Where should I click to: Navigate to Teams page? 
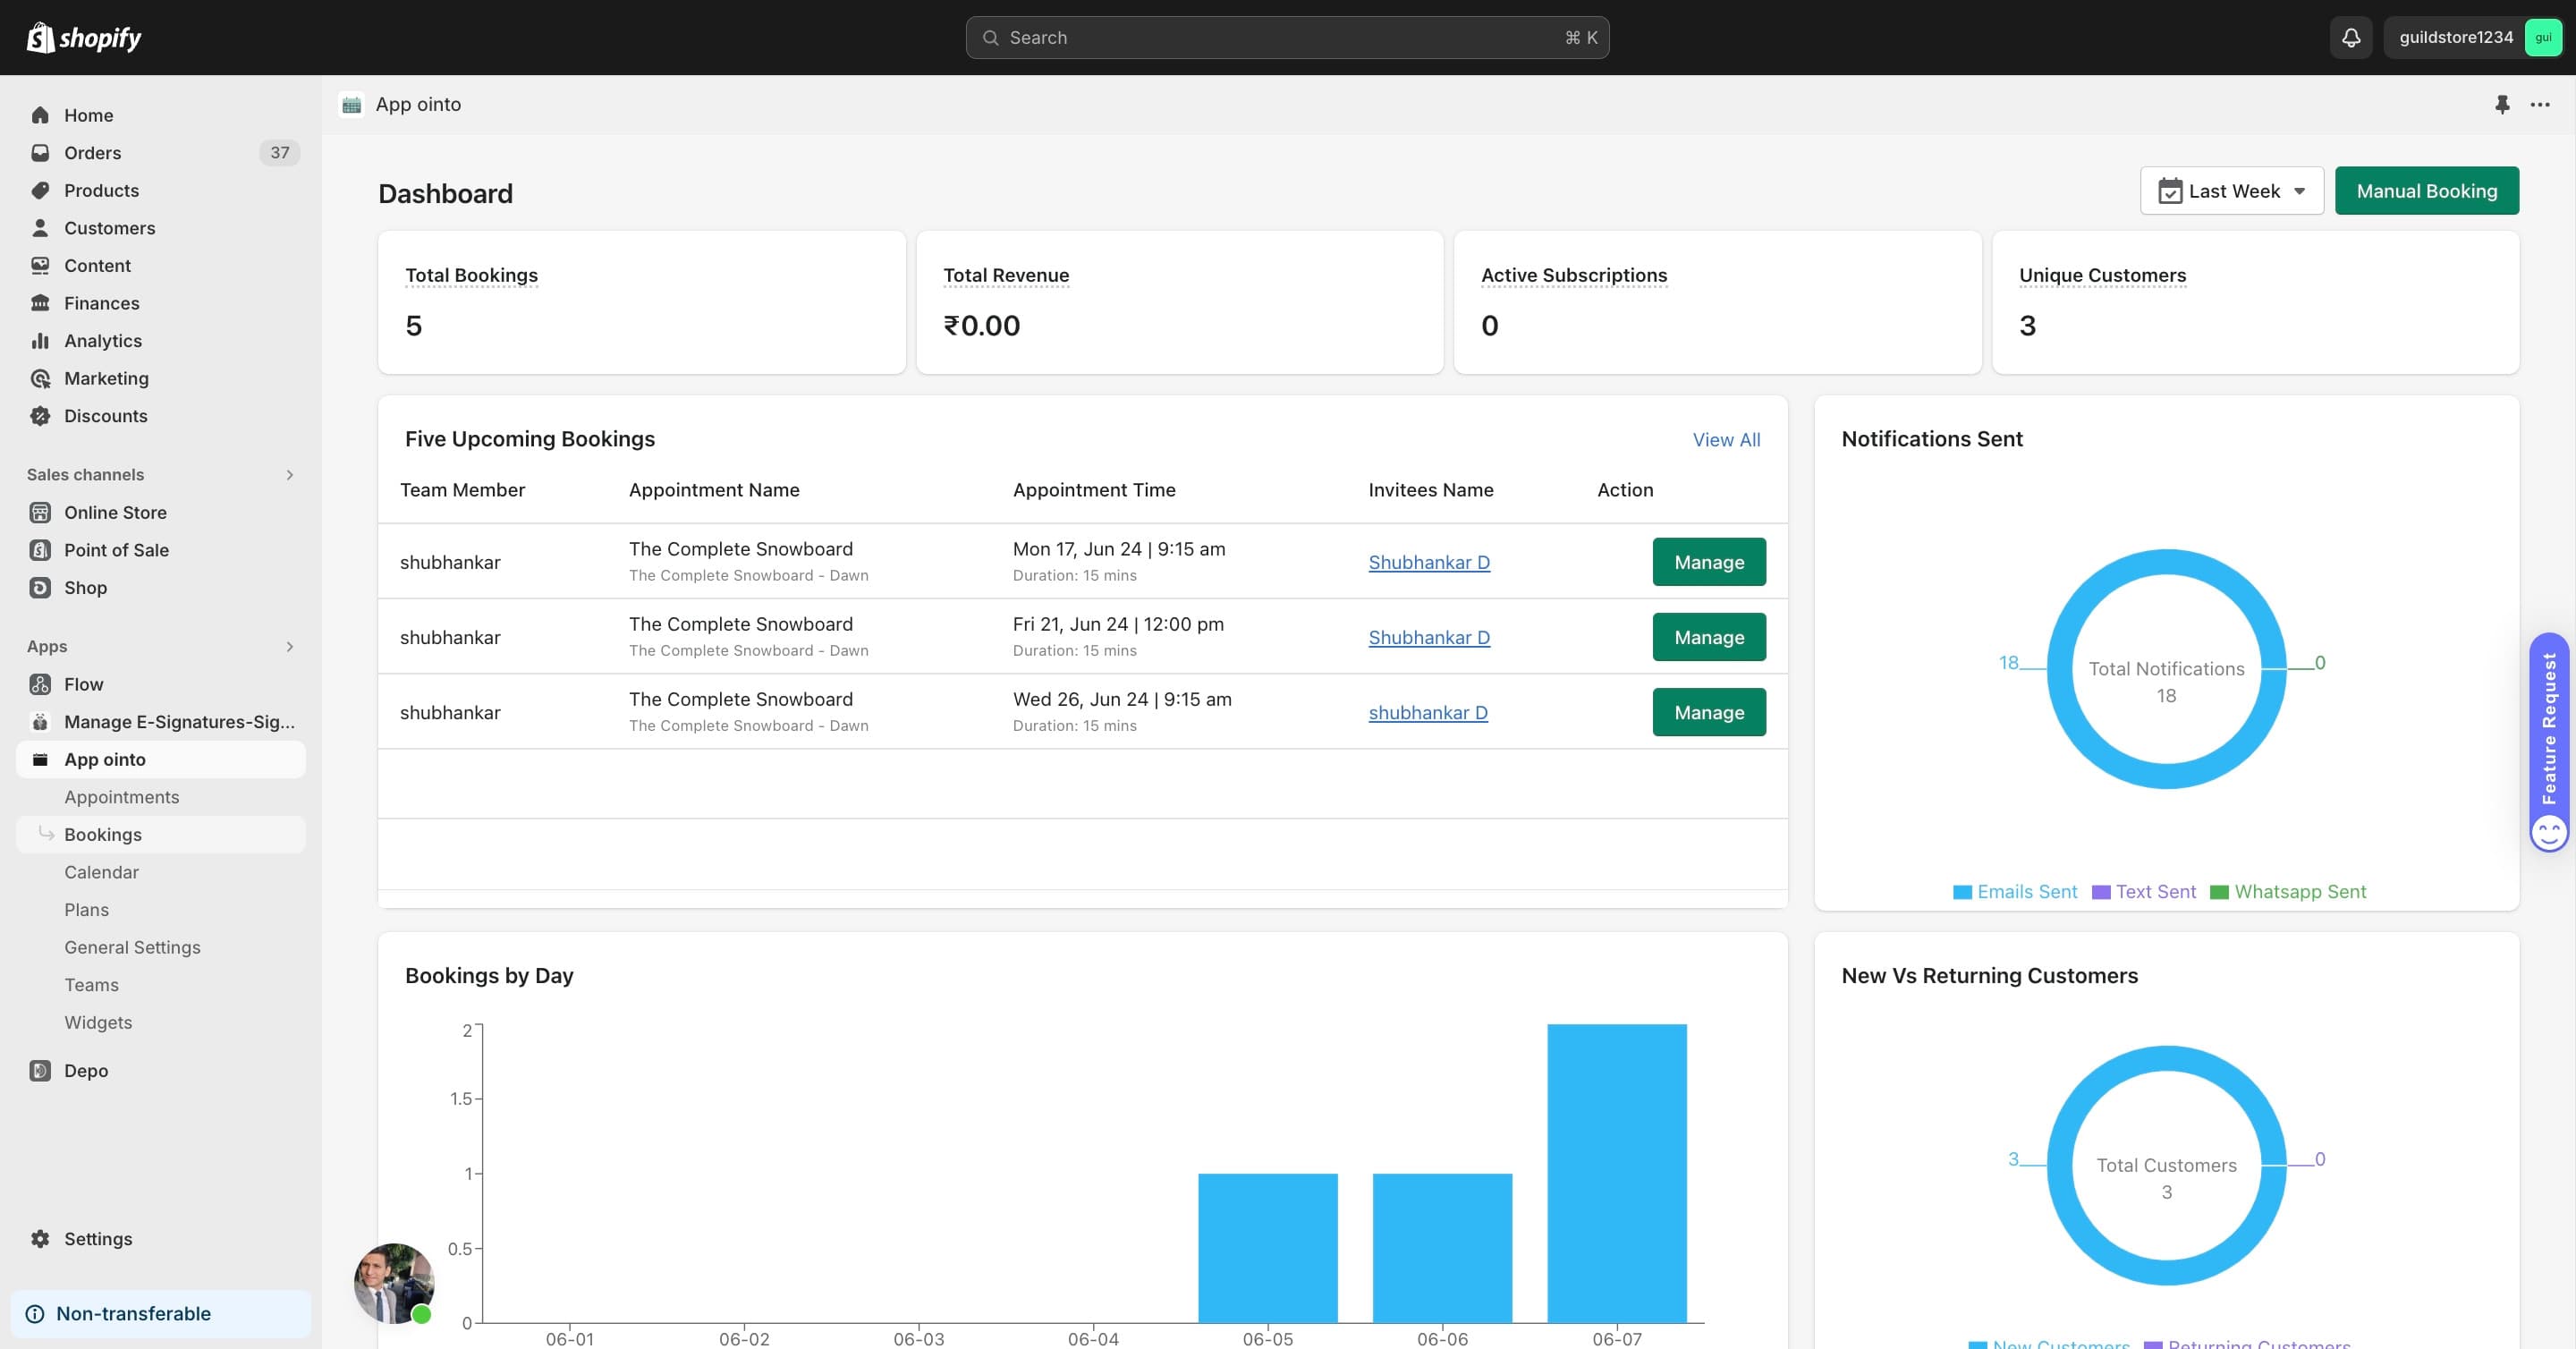click(92, 985)
